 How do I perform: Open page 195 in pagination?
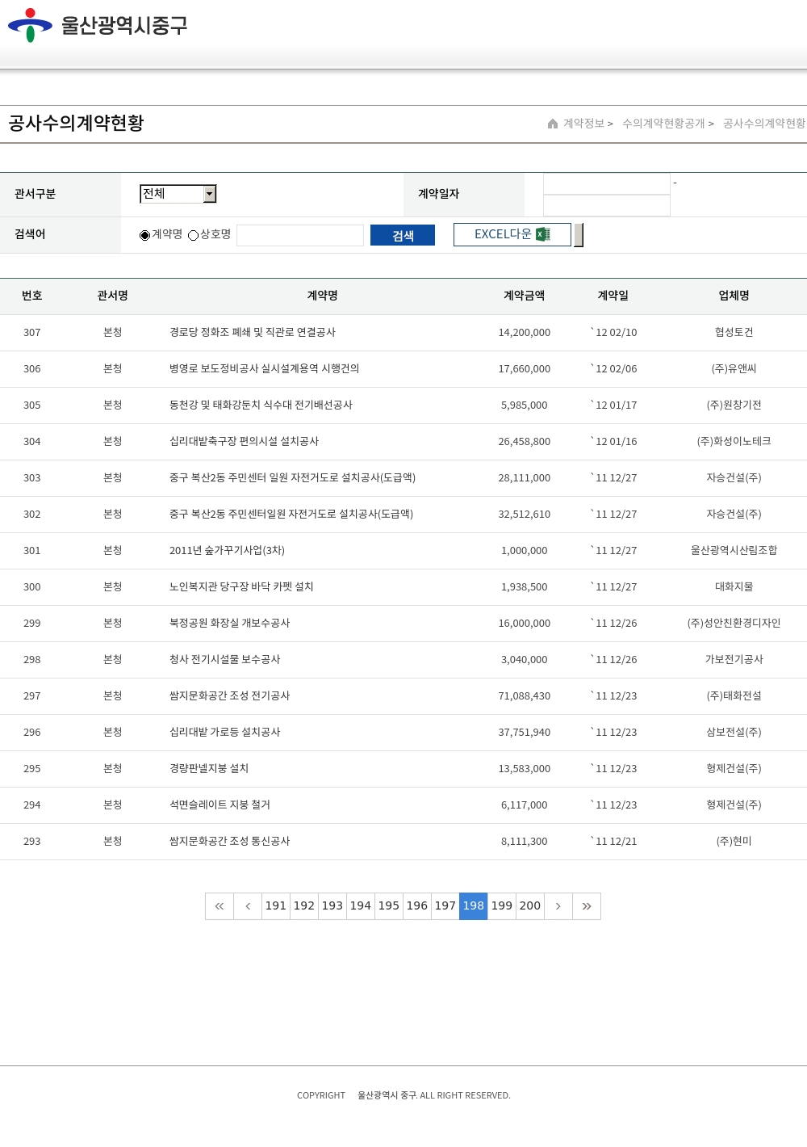pyautogui.click(x=389, y=906)
